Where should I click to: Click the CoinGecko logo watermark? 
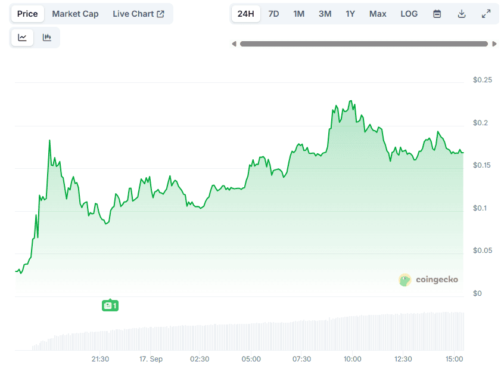pyautogui.click(x=428, y=280)
